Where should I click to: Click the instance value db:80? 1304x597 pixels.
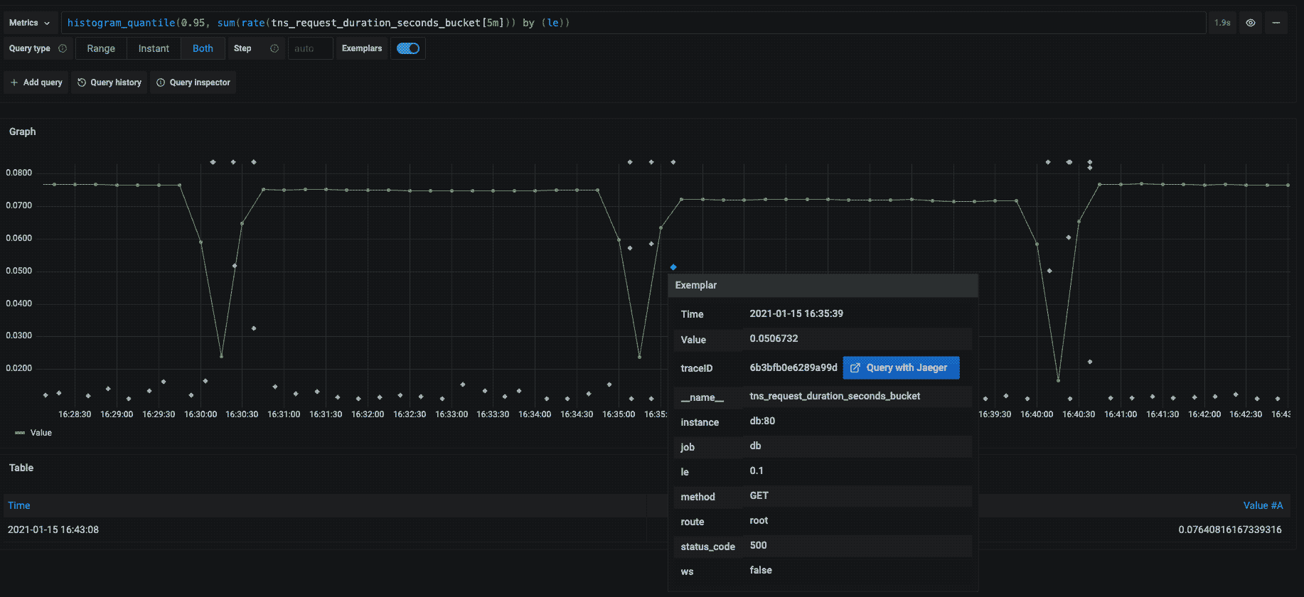coord(762,421)
